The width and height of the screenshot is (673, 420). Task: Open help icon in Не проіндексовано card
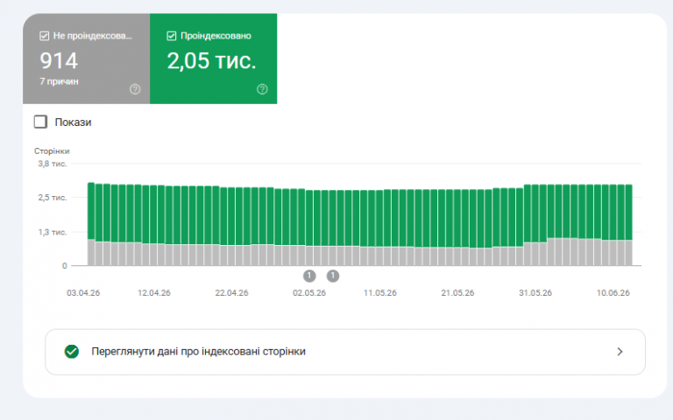(135, 89)
